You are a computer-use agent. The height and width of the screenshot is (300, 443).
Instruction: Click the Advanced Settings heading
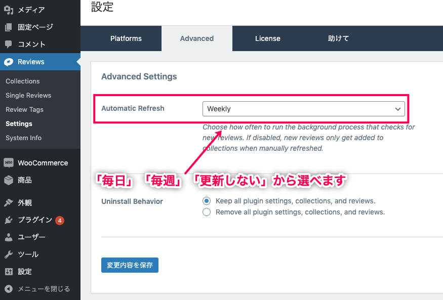click(x=139, y=76)
